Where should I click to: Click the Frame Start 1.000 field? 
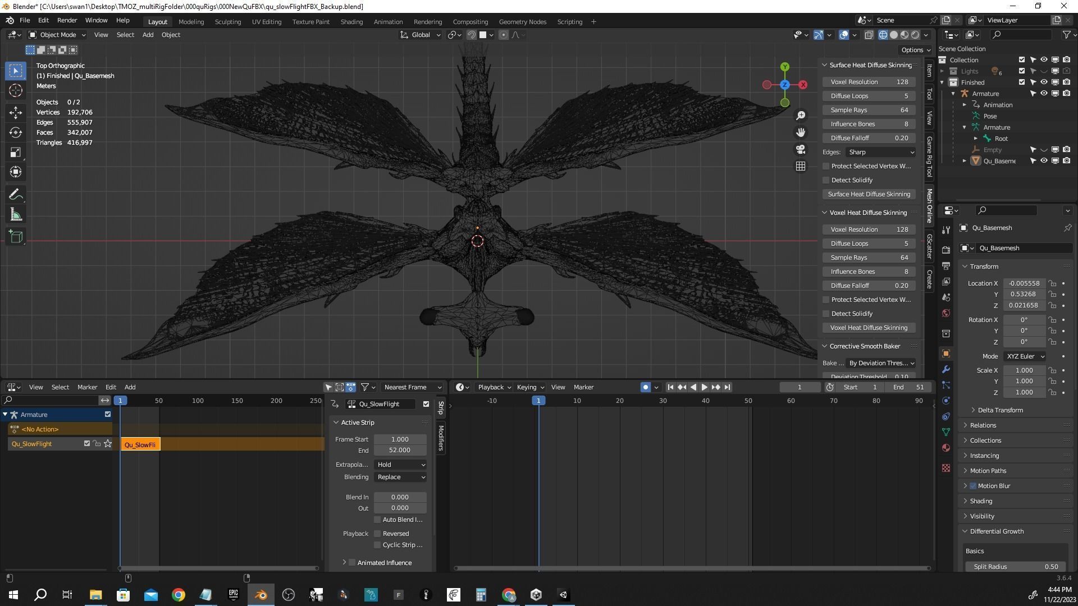click(400, 439)
